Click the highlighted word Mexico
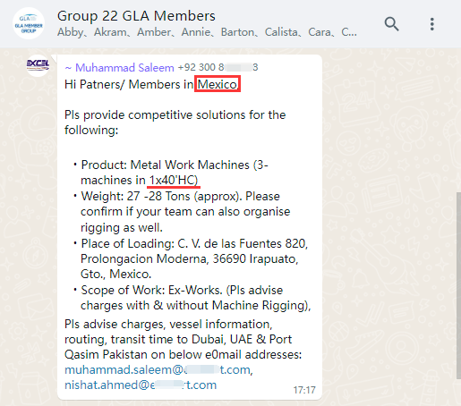461x406 pixels. click(218, 84)
